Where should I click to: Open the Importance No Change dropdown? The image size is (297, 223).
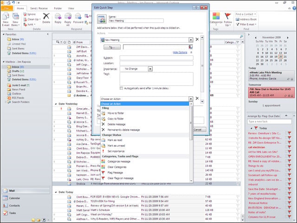coord(150,69)
